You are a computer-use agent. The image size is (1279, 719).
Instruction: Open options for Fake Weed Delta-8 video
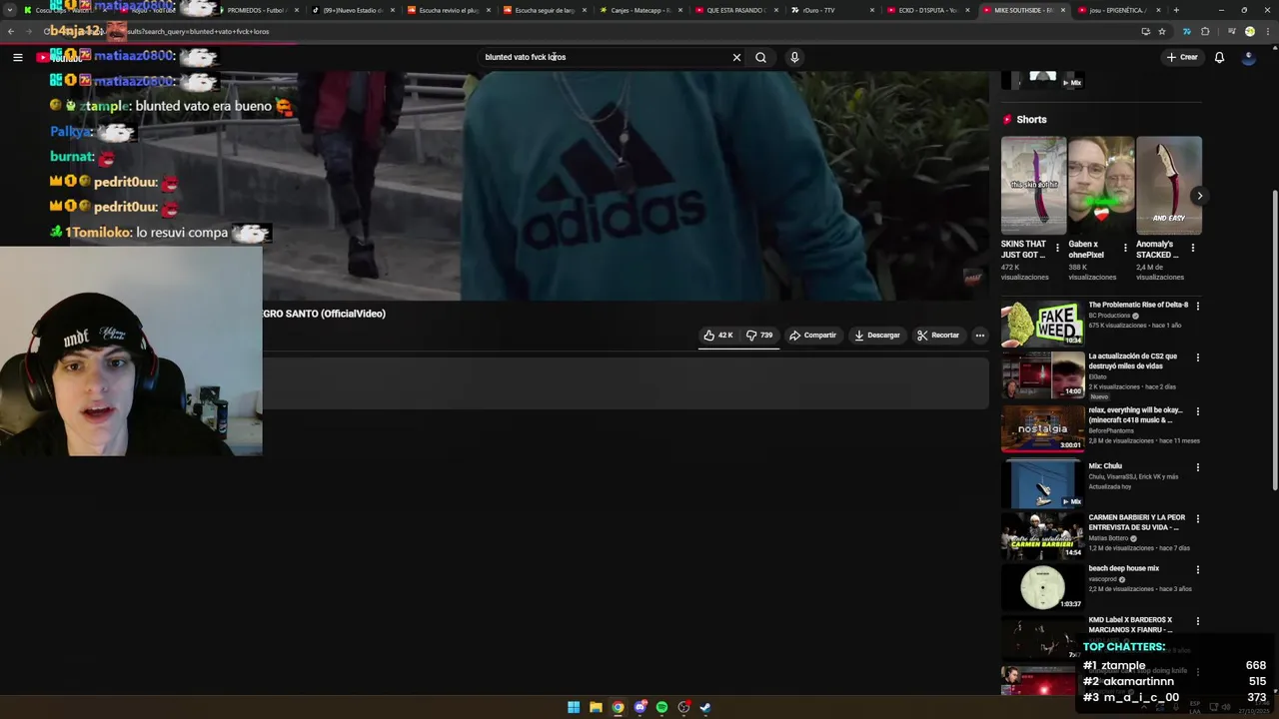1198,306
